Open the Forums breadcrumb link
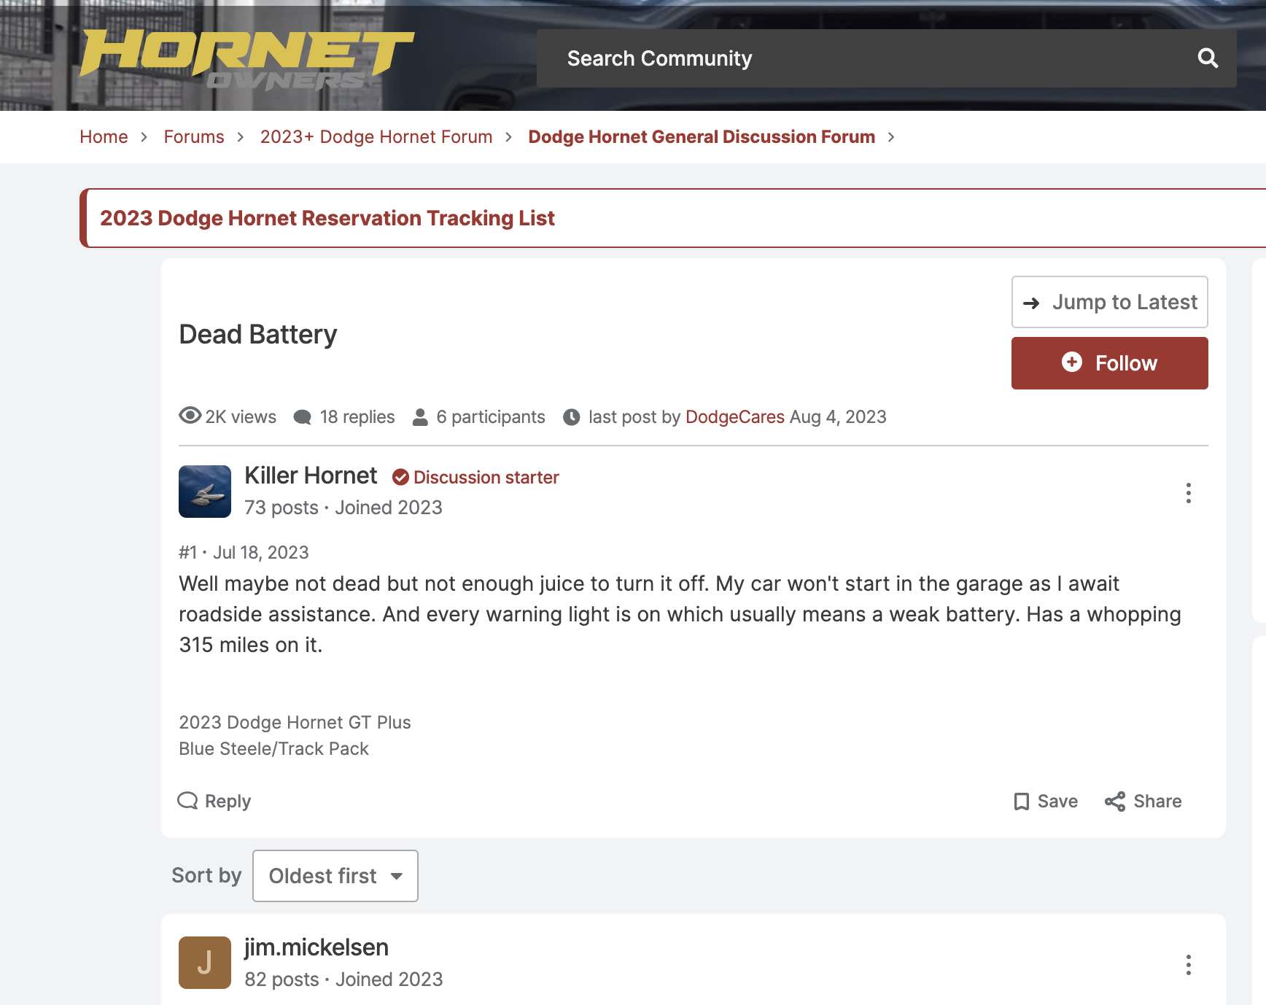The image size is (1266, 1005). tap(194, 137)
